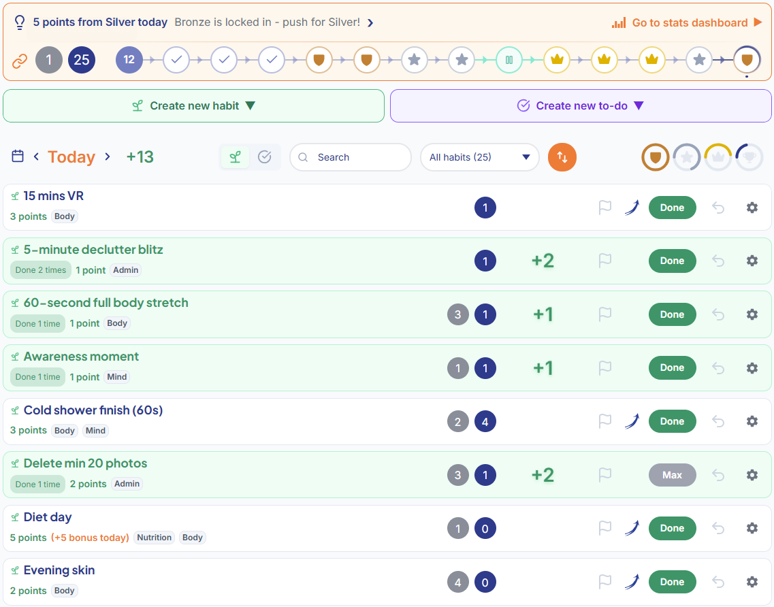Expand the Create new habit dropdown
The image size is (774, 607).
click(x=193, y=105)
